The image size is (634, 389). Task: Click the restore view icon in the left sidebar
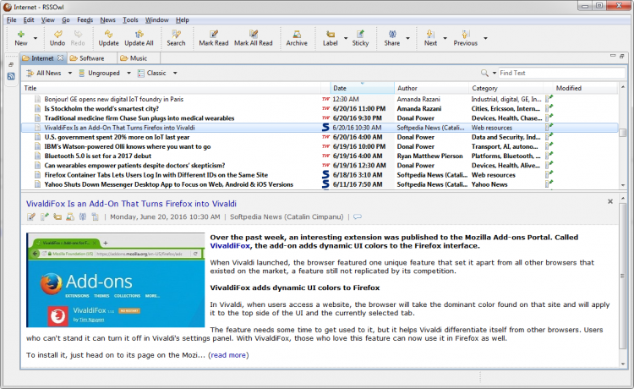pyautogui.click(x=11, y=65)
